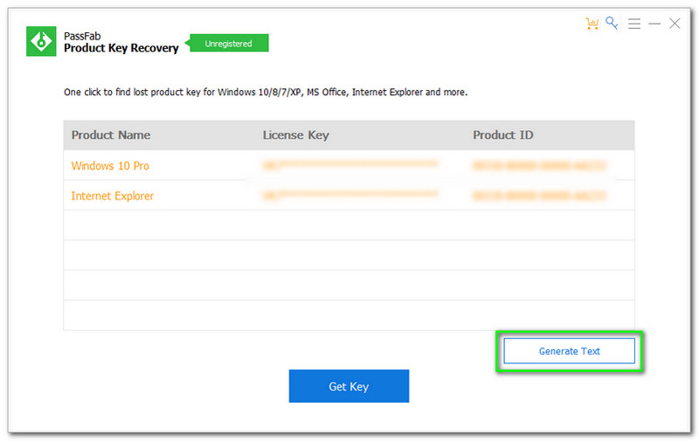Click the Internet Explorer product ID
This screenshot has height=441, width=699.
click(x=539, y=196)
